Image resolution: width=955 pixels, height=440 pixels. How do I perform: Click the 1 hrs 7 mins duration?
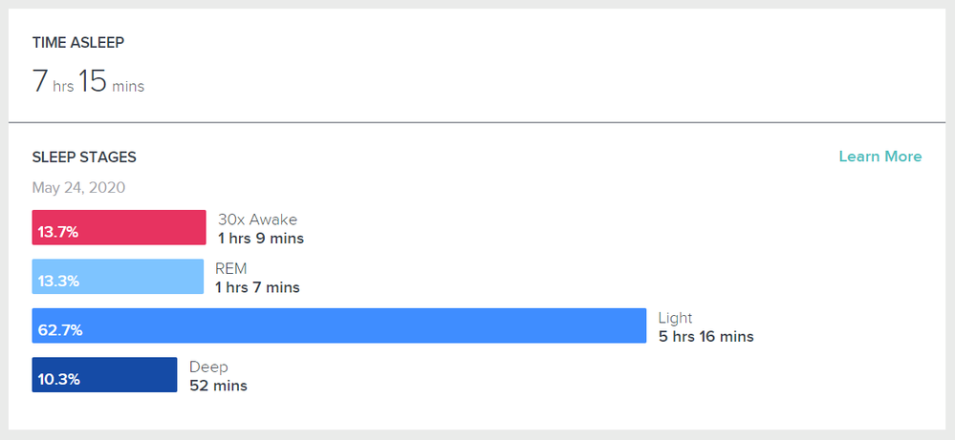(x=257, y=287)
